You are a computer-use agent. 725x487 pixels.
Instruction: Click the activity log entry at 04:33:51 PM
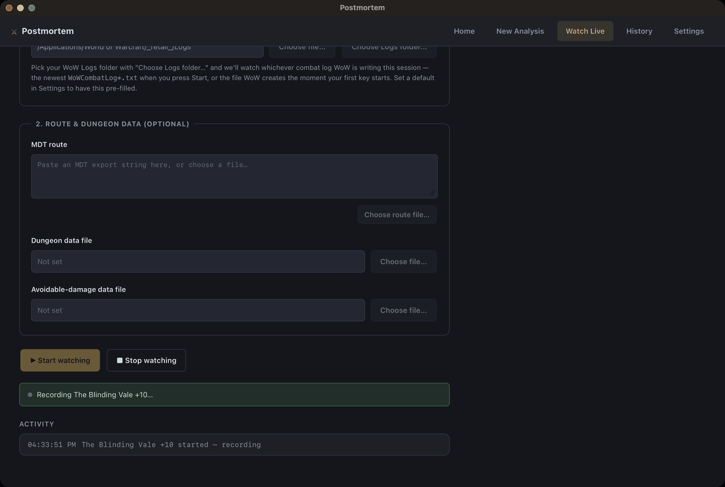(x=234, y=445)
